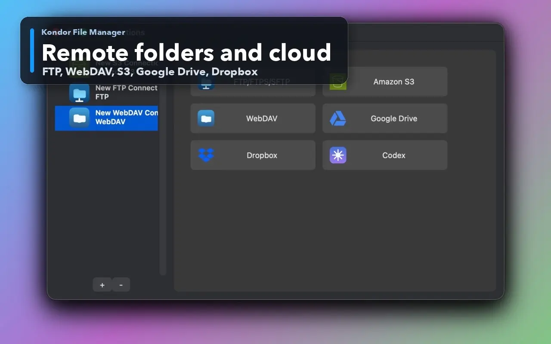The image size is (551, 344).
Task: Select New WebDAV Con row in sidebar
Action: tap(106, 118)
